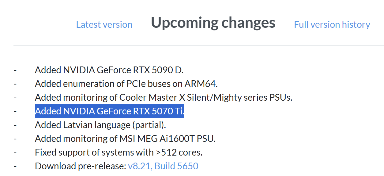This screenshot has width=384, height=176.
Task: Click the RTX 5090 D changelog entry
Action: pos(109,70)
